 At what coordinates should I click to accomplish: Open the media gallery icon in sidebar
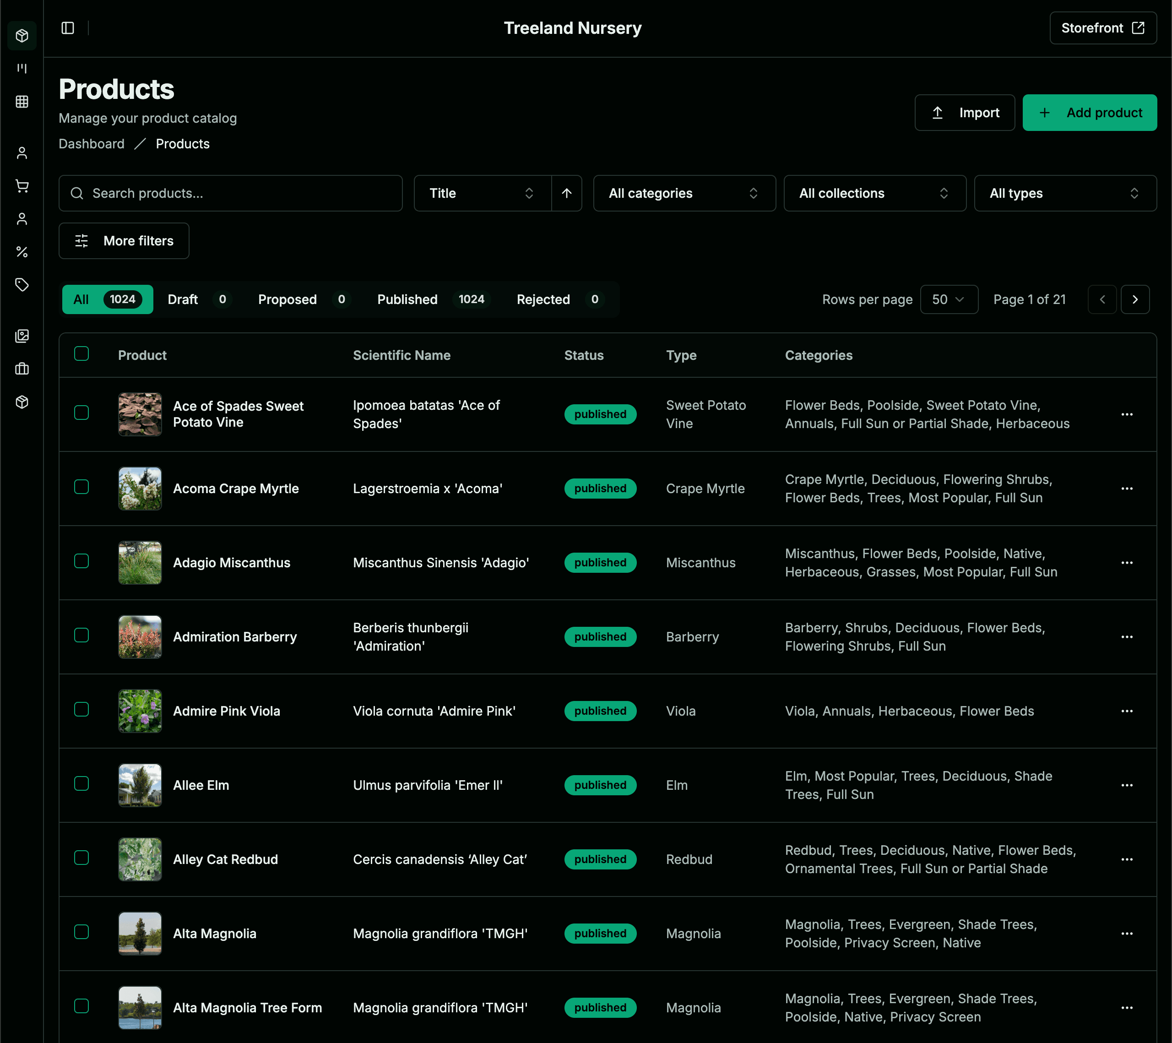22,337
